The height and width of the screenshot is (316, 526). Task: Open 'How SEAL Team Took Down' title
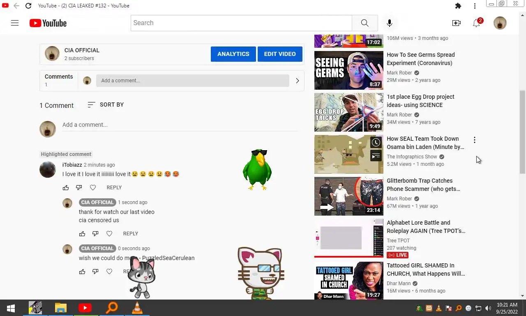point(426,143)
